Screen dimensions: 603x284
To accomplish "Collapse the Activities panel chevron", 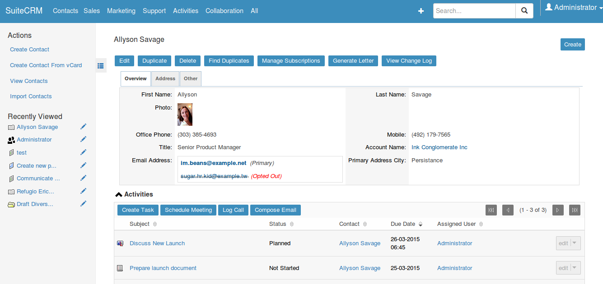I will coord(118,194).
